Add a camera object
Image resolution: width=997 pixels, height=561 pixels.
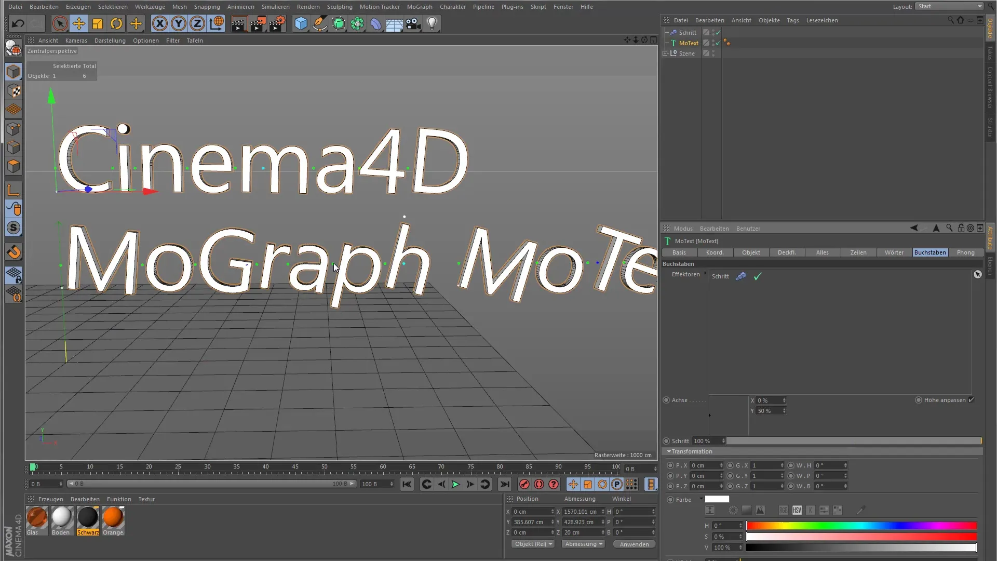413,23
